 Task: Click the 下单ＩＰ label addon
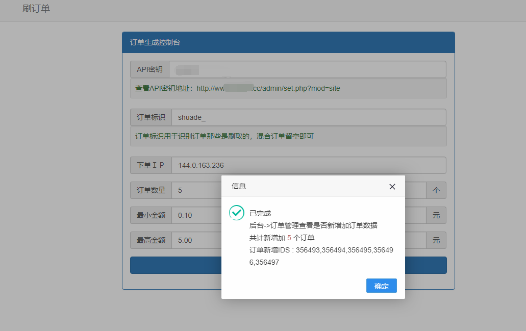[151, 165]
